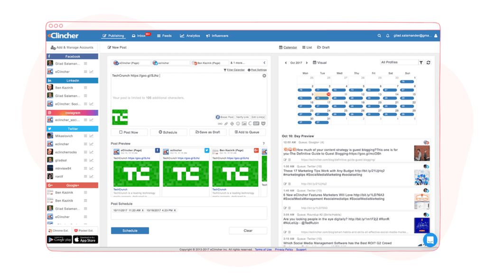The image size is (486, 273).
Task: Open the user email account menu
Action: coord(412,36)
